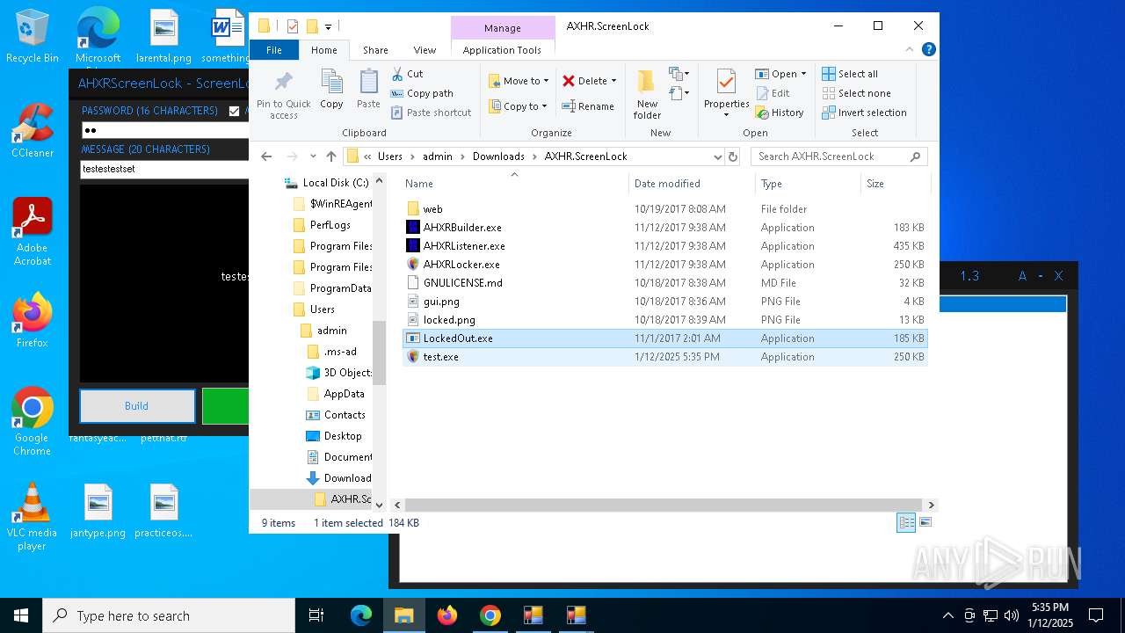This screenshot has width=1125, height=633.
Task: Open the Explorer Help question mark icon
Action: (929, 50)
